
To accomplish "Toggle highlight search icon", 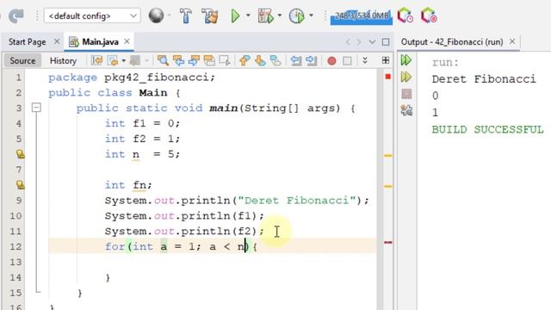I will pos(209,61).
